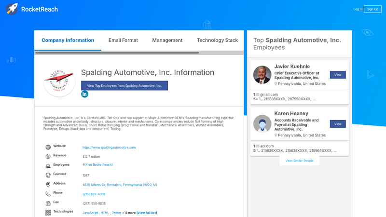Click the Karen Heaney name heading

click(291, 113)
